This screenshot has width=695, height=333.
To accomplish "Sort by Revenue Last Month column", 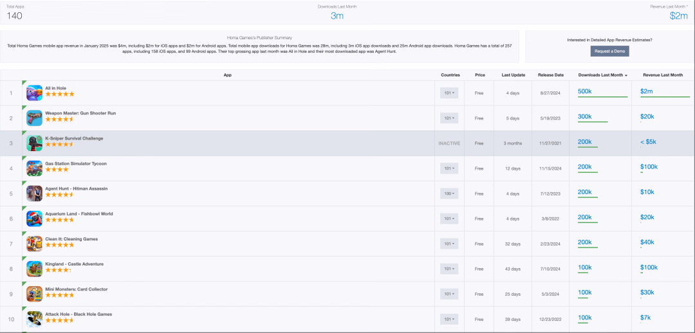I will coord(663,75).
